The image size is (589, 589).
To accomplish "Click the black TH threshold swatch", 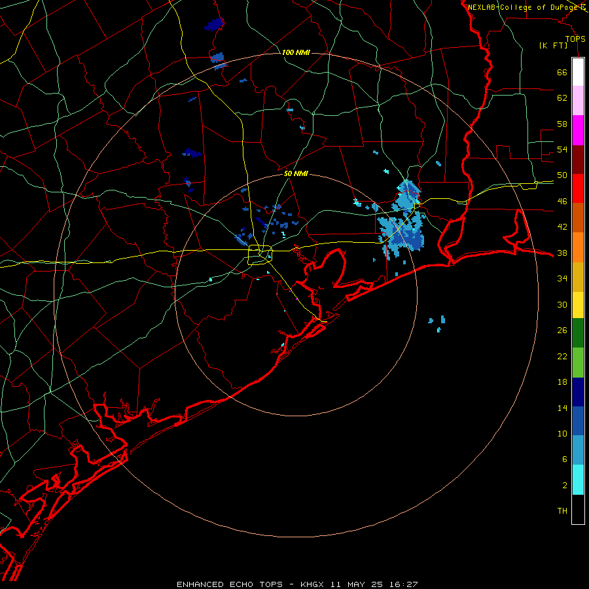I will (578, 509).
